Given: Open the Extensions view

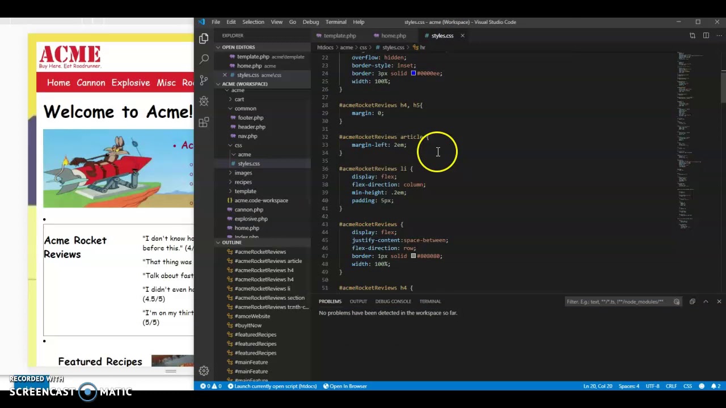Looking at the screenshot, I should (204, 122).
